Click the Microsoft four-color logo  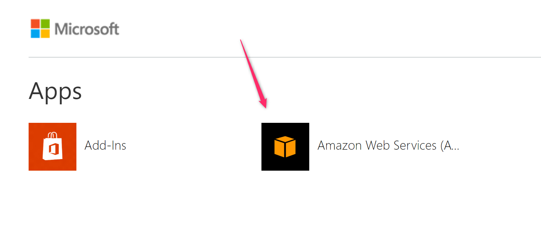tap(40, 29)
